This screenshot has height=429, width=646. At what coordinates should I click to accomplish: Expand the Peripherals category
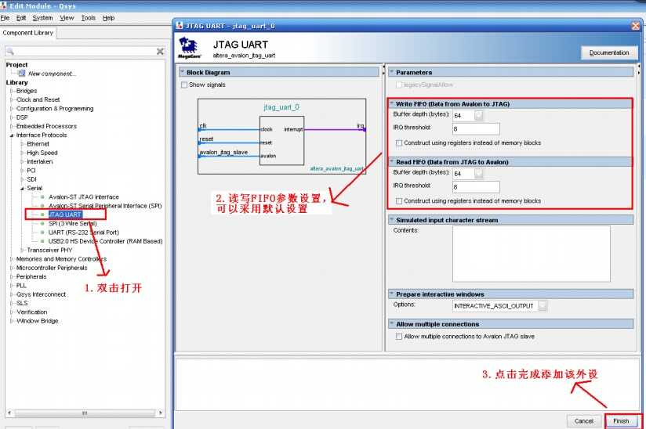click(12, 277)
